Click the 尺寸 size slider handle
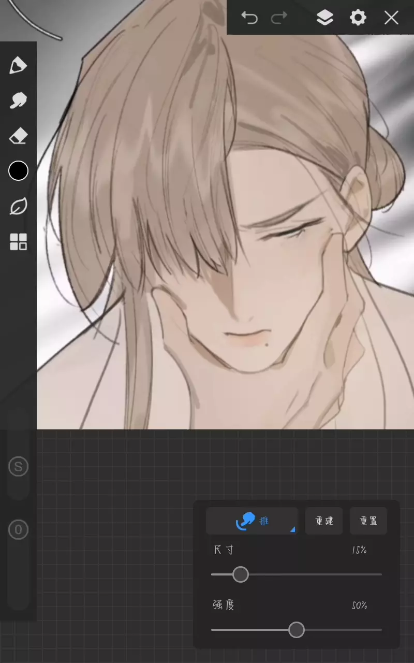 click(240, 574)
